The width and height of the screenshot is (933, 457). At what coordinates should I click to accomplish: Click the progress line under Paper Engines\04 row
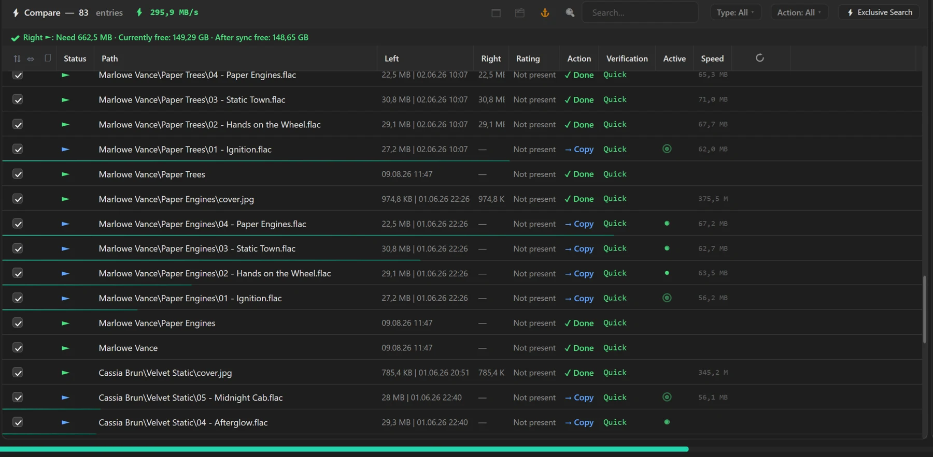308,235
